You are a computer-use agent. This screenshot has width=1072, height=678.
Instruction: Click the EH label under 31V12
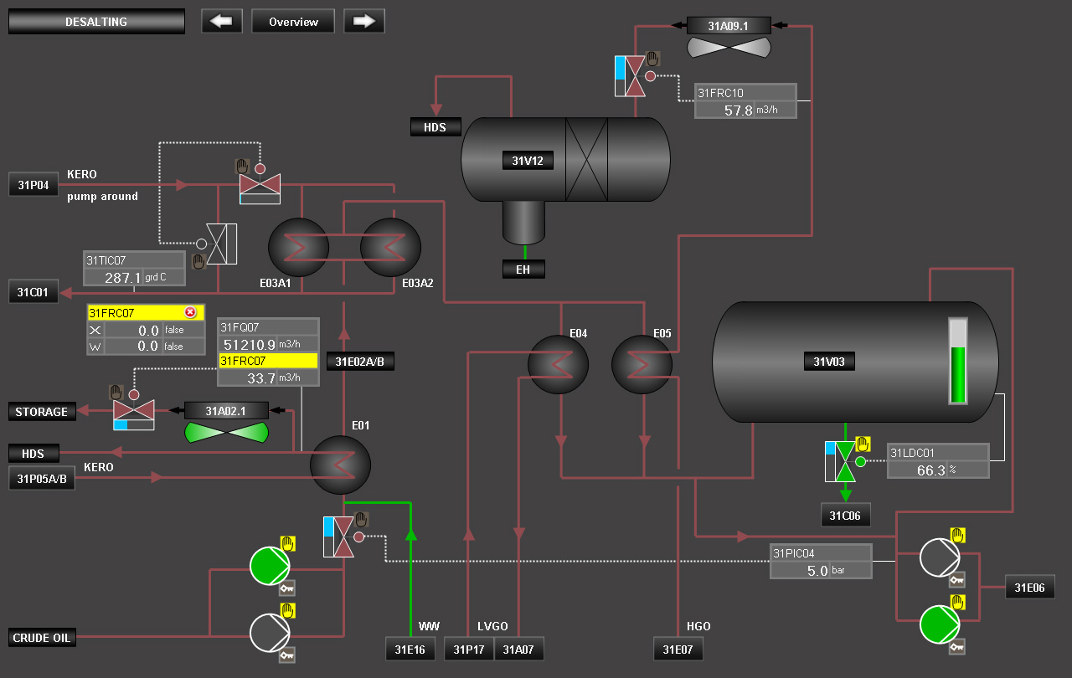click(523, 269)
